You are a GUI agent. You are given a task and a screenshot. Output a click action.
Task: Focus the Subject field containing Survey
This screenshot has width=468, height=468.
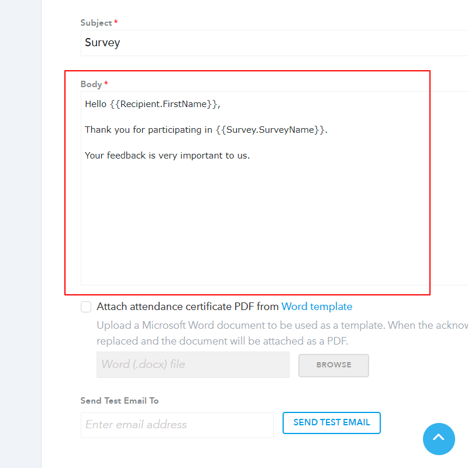click(269, 43)
